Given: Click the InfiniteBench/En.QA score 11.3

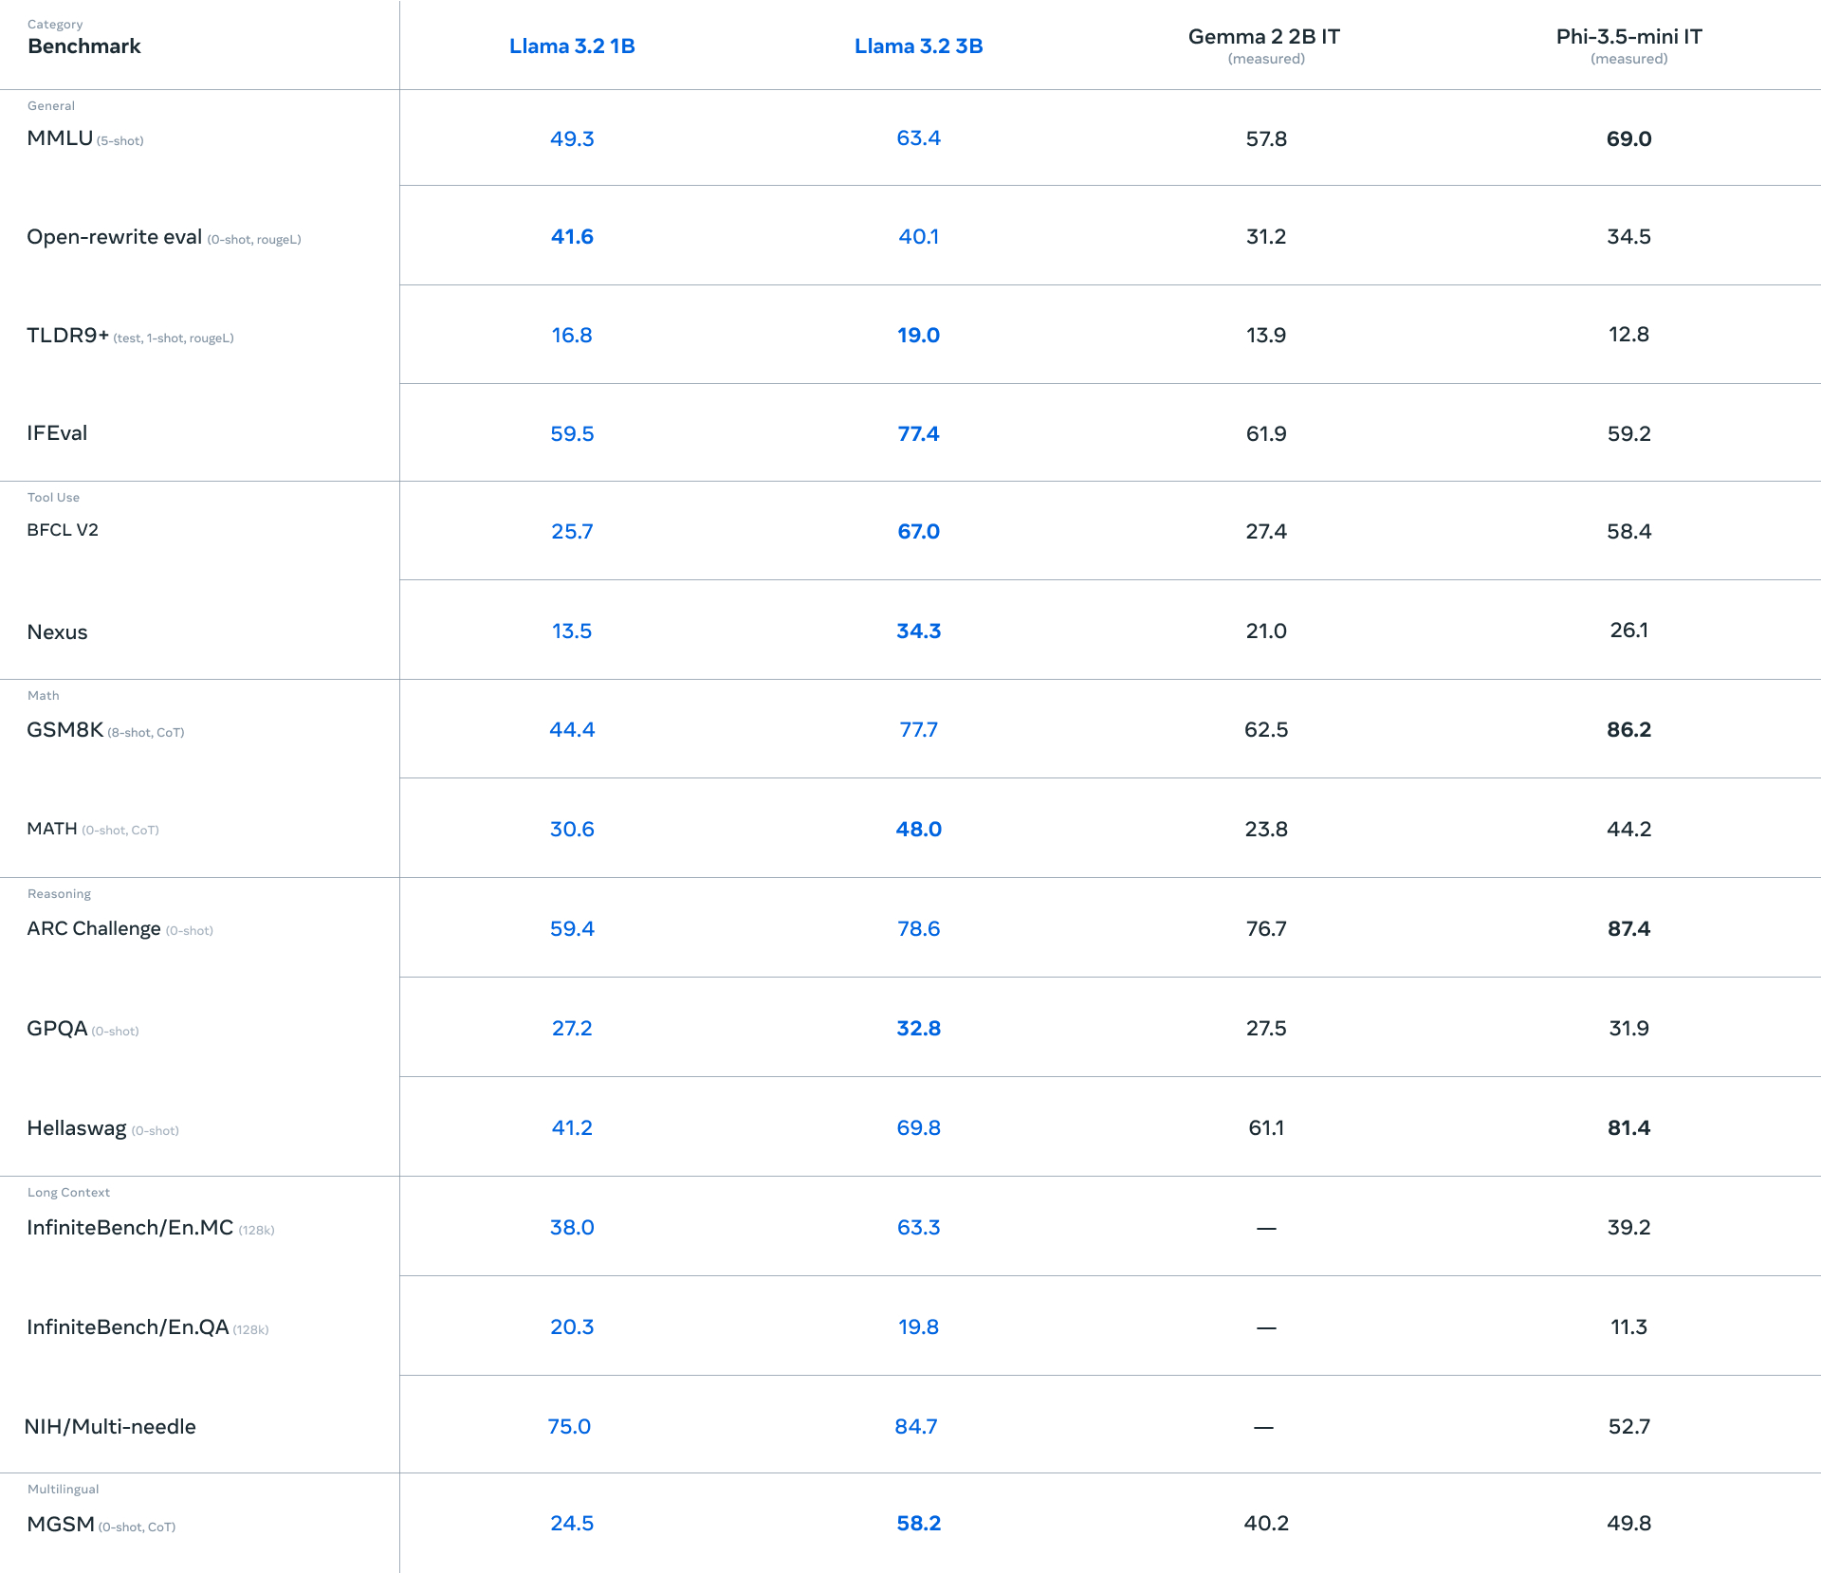Looking at the screenshot, I should click(x=1628, y=1327).
